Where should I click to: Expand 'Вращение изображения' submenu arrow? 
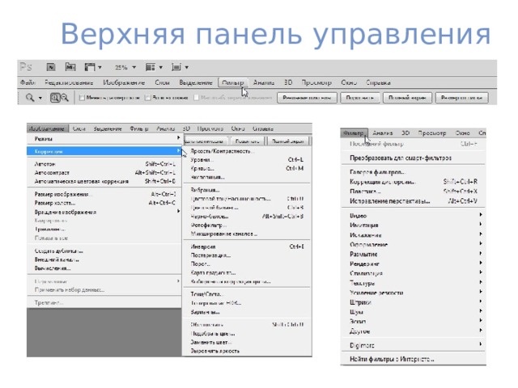coord(178,211)
